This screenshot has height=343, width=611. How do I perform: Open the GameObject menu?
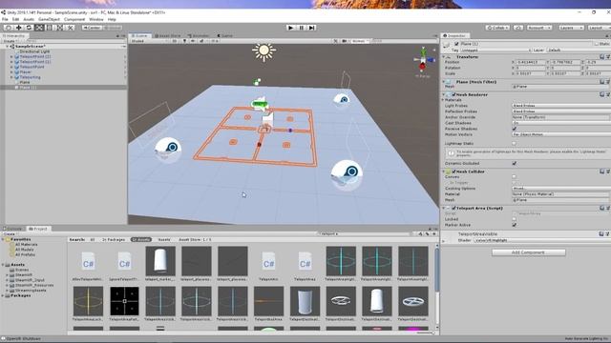tap(49, 19)
